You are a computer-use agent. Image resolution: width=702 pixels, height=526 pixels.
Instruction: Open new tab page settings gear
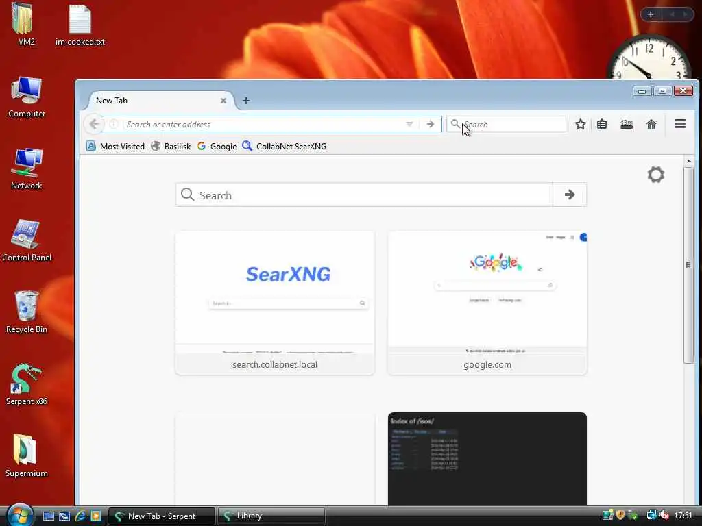(x=655, y=175)
